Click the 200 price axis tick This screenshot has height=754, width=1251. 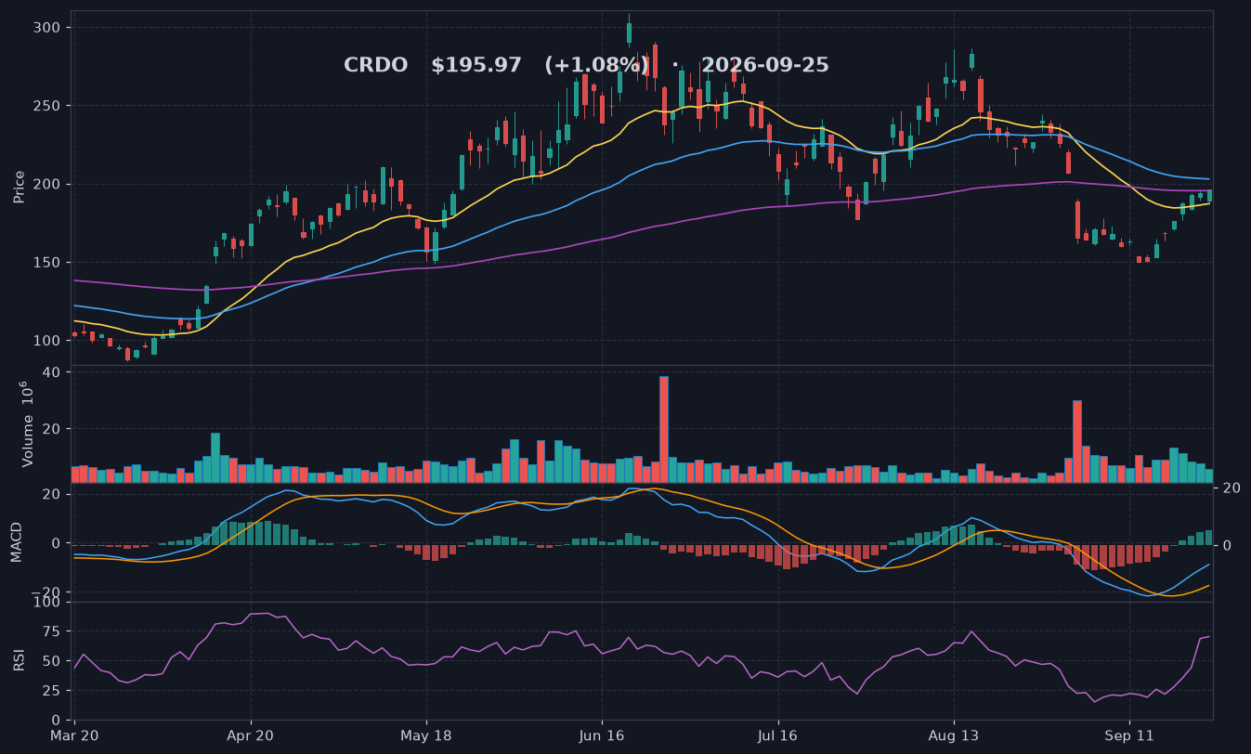48,184
